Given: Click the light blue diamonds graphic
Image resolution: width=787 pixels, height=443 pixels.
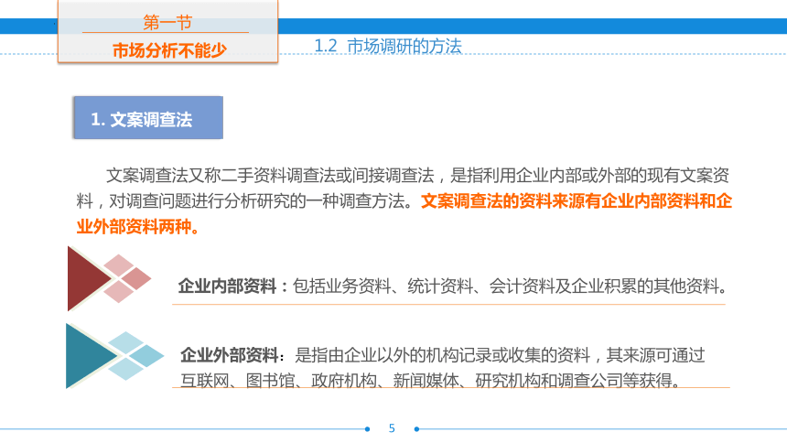Looking at the screenshot, I should point(136,356).
